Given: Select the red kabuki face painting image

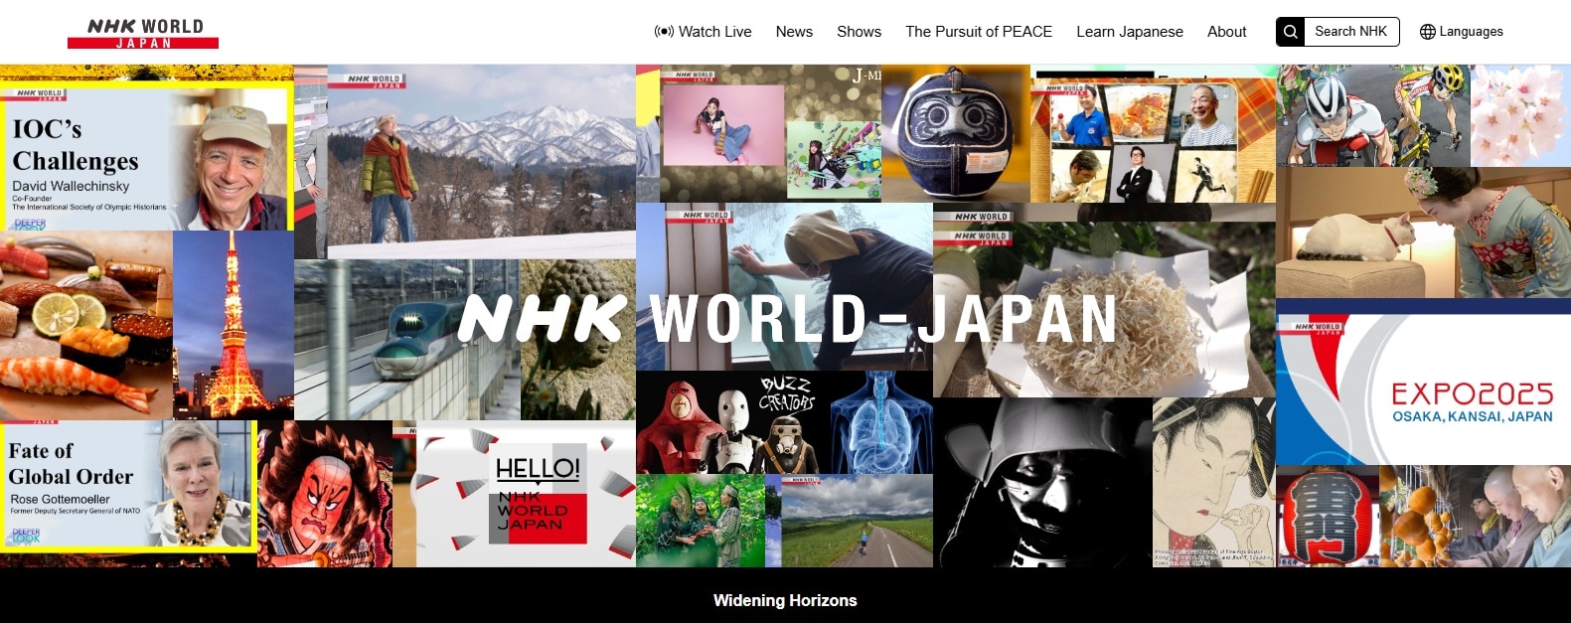Looking at the screenshot, I should 325,494.
